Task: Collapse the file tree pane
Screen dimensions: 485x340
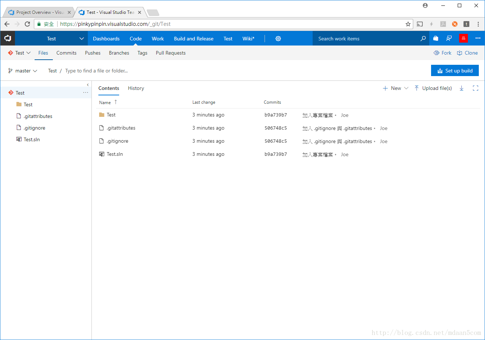Action: coord(88,85)
